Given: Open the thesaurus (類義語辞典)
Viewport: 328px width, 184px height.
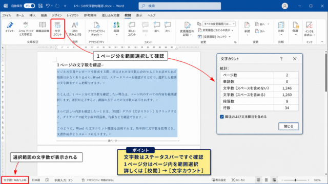Looking at the screenshot, I should click(43, 27).
